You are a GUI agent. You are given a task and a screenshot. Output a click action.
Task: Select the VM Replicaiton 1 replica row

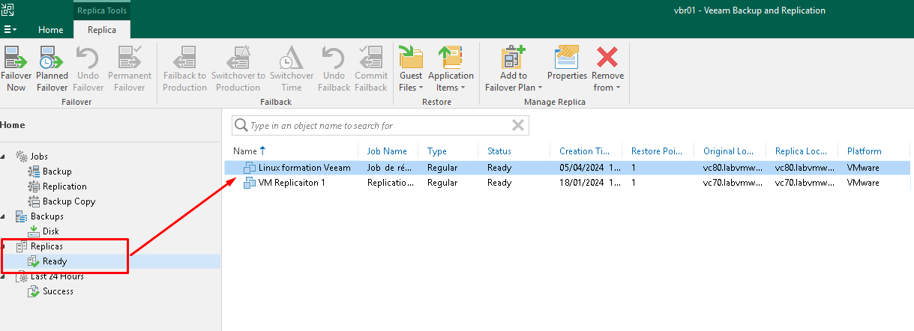coord(568,183)
